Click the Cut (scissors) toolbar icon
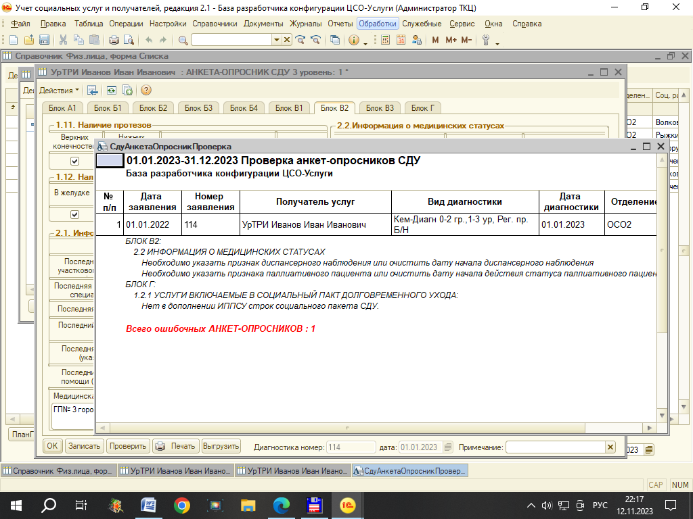The width and height of the screenshot is (693, 519). coord(63,41)
